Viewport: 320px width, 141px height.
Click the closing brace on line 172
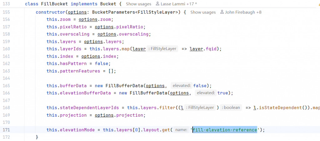pyautogui.click(x=37, y=137)
